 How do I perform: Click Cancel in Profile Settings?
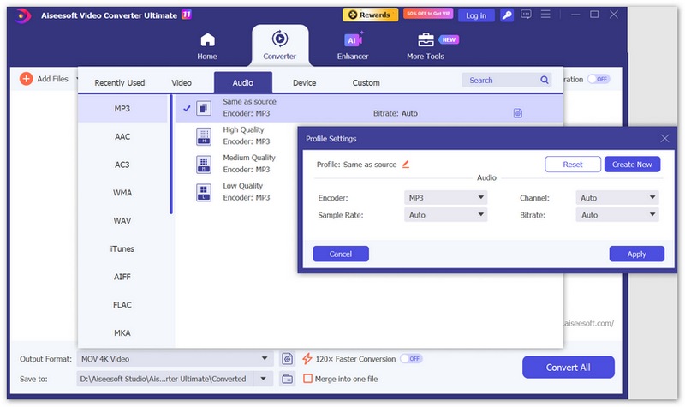tap(341, 254)
